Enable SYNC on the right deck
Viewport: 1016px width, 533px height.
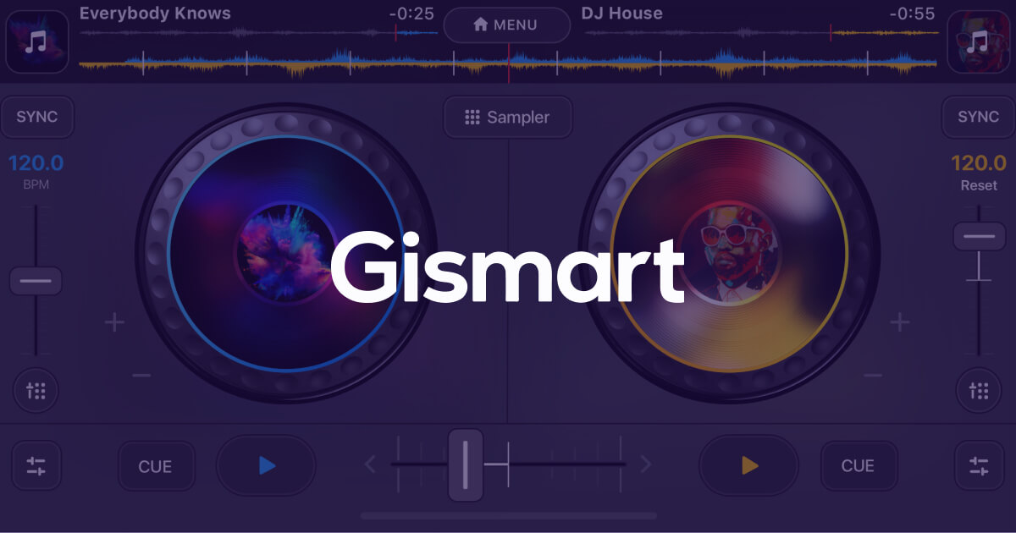pyautogui.click(x=978, y=117)
